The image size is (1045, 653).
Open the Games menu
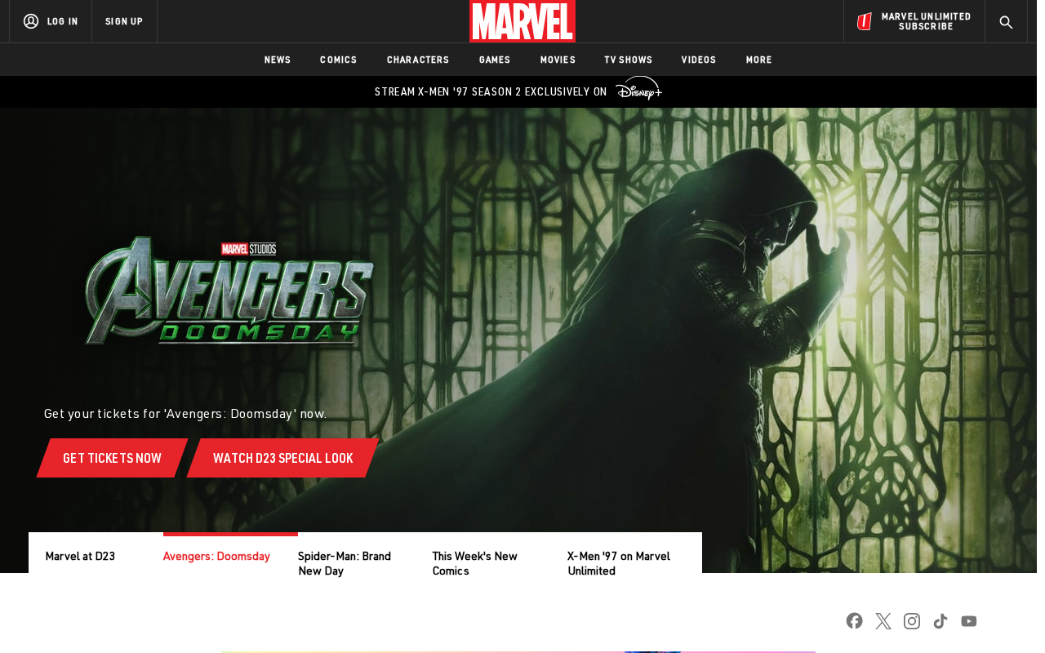[x=495, y=60]
